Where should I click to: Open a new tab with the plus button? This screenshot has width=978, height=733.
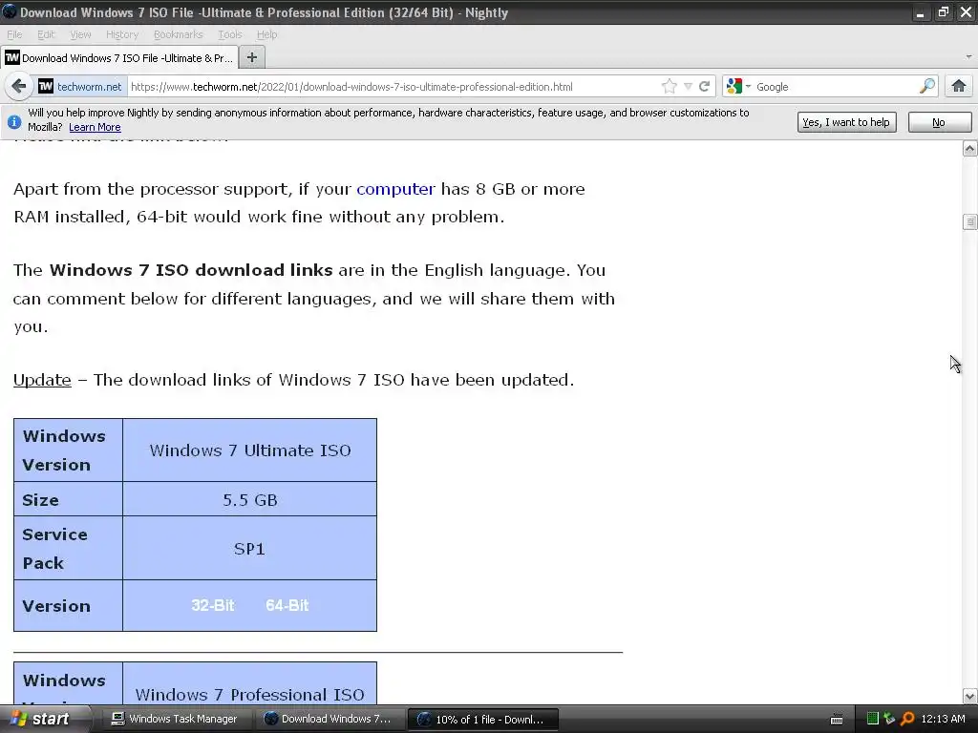pyautogui.click(x=252, y=57)
